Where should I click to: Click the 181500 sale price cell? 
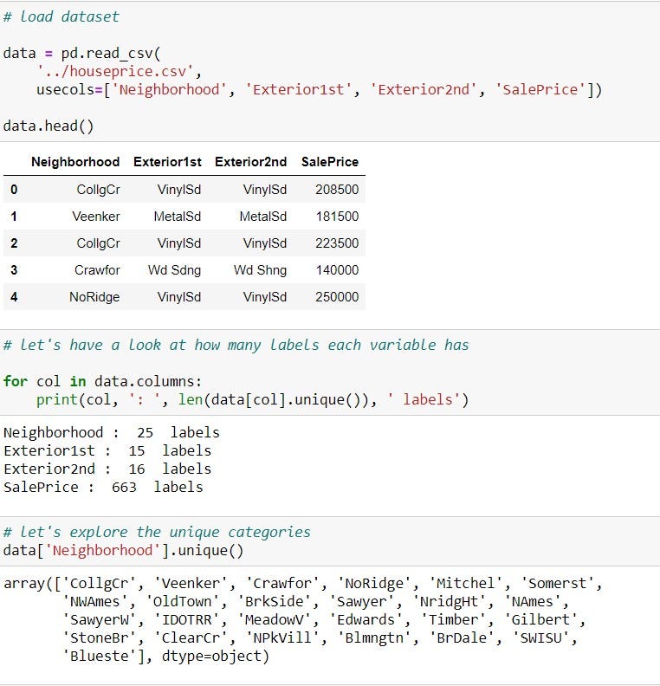(337, 217)
